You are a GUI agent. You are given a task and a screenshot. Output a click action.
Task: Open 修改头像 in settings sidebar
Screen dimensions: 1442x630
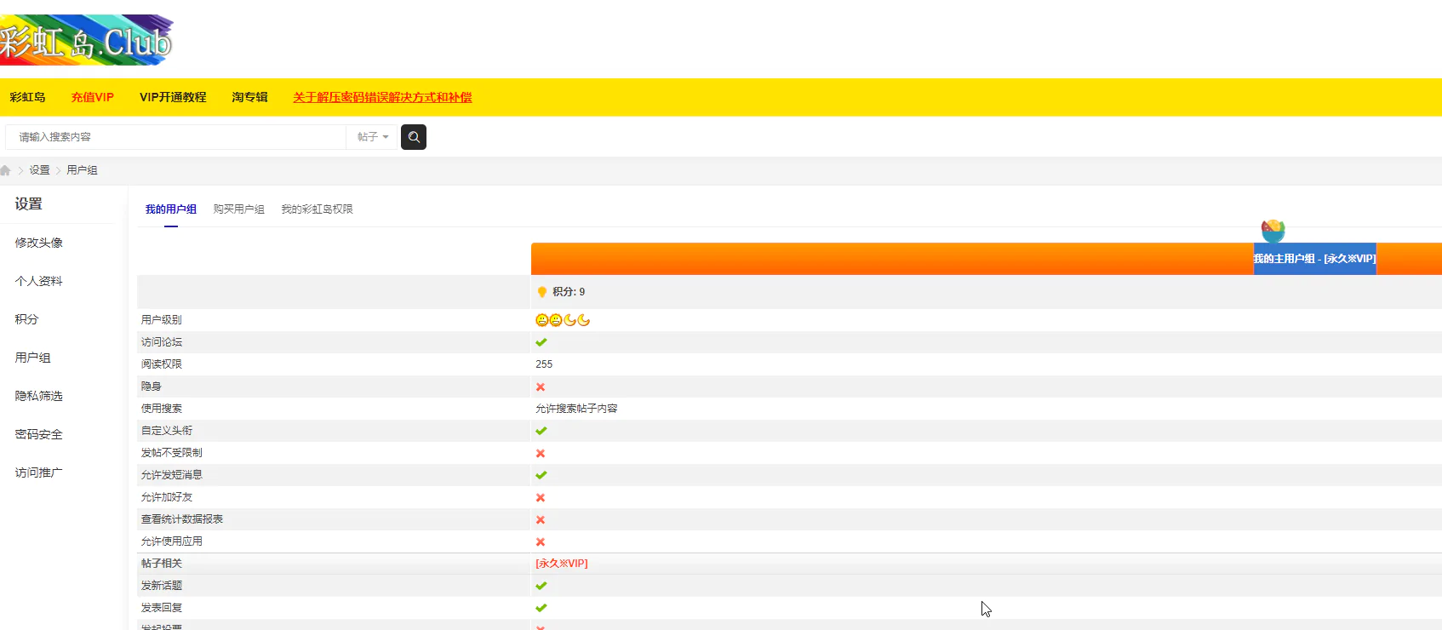point(39,243)
